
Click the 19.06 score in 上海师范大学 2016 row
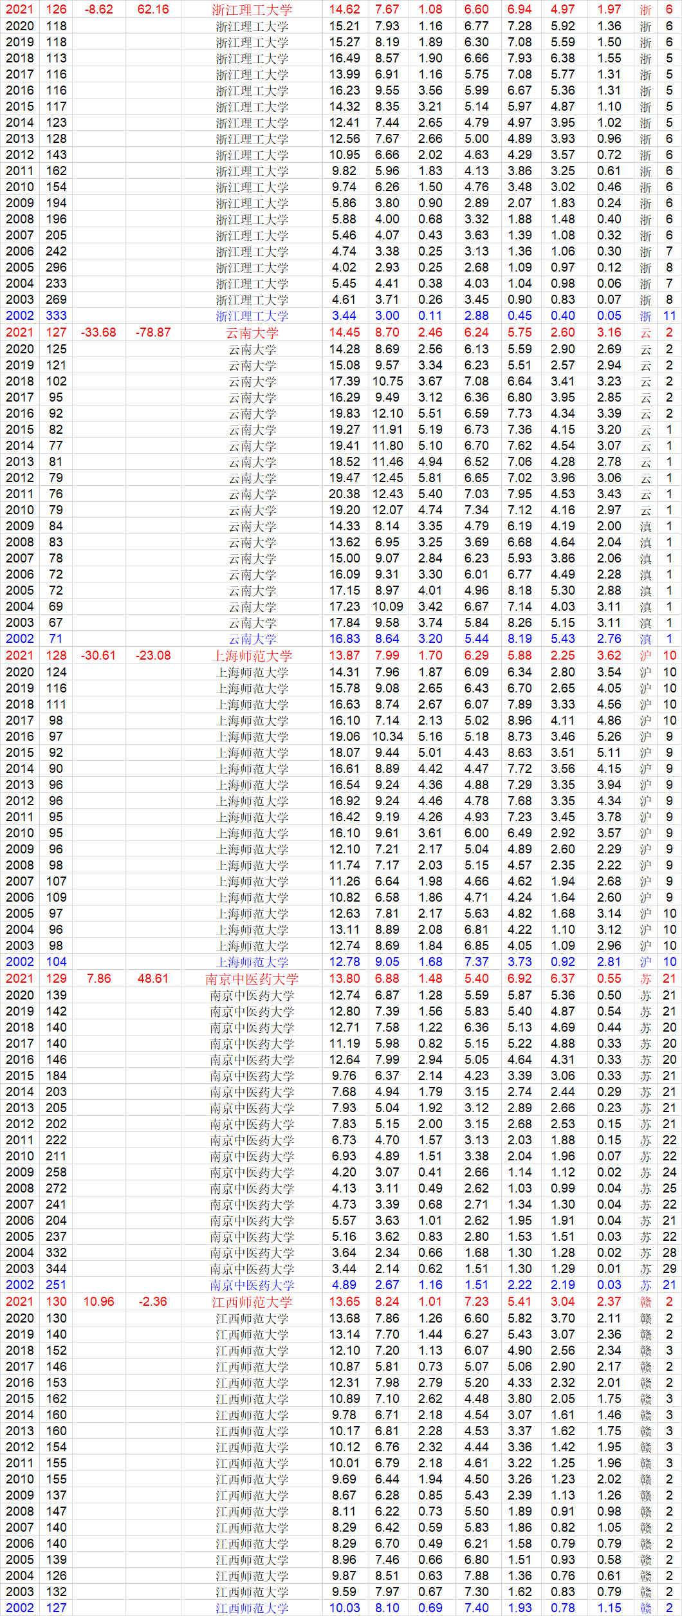(344, 737)
